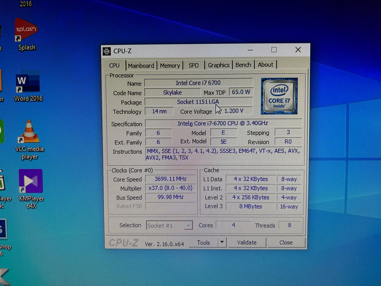Viewport: 381px width, 286px height.
Task: Open the Socket #1 selection dropdown
Action: point(169,225)
